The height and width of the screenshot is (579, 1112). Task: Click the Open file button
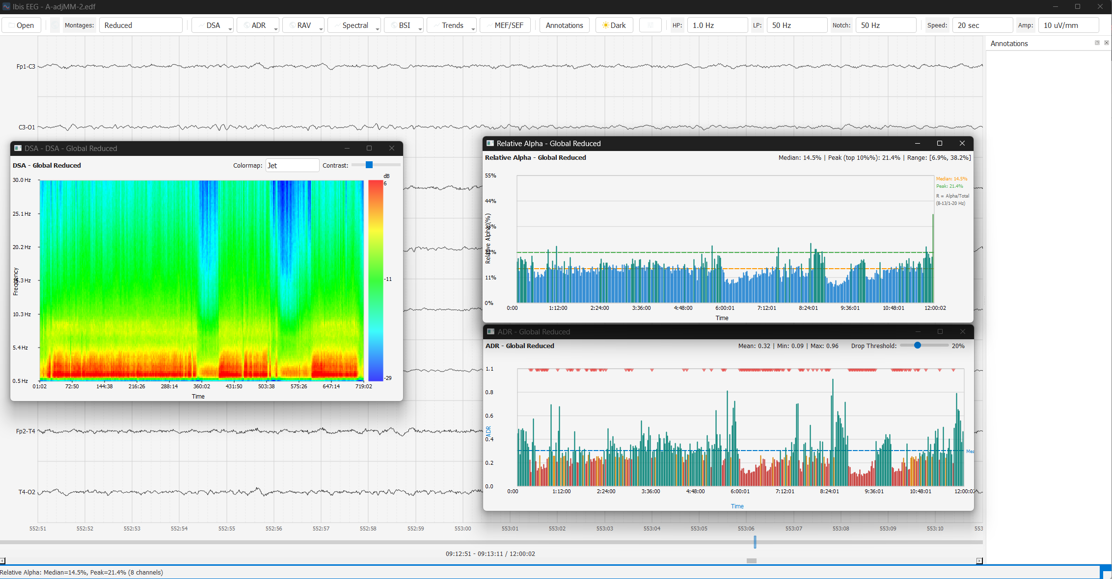coord(21,25)
